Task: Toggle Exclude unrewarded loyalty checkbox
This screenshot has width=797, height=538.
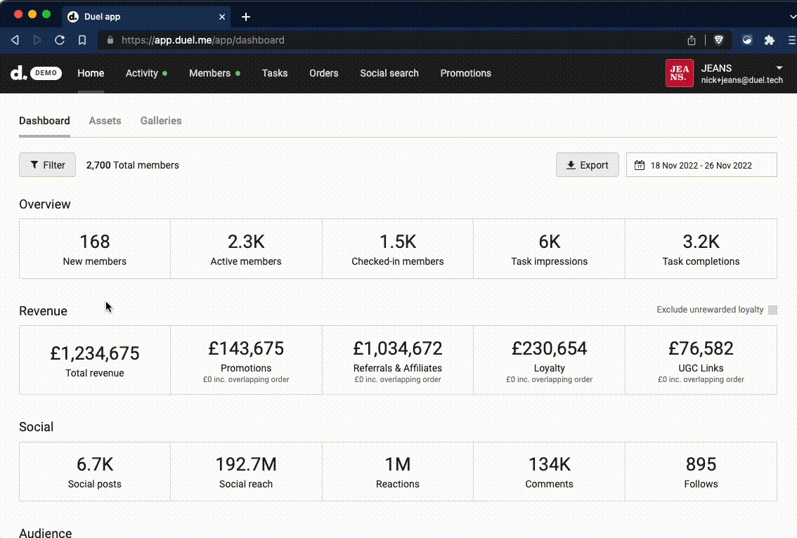Action: (x=772, y=310)
